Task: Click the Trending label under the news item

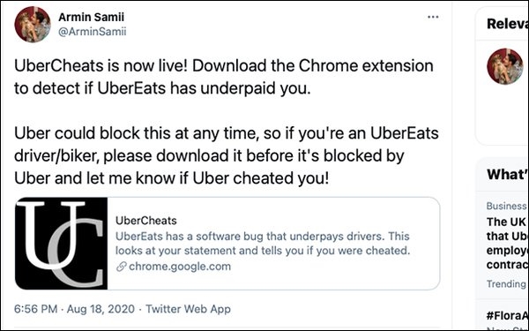Action: [x=506, y=284]
